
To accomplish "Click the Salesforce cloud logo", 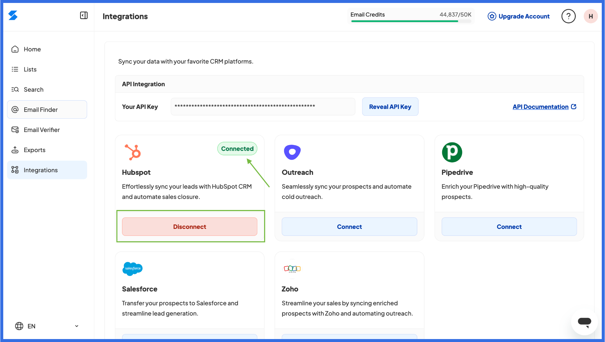I will pos(133,269).
